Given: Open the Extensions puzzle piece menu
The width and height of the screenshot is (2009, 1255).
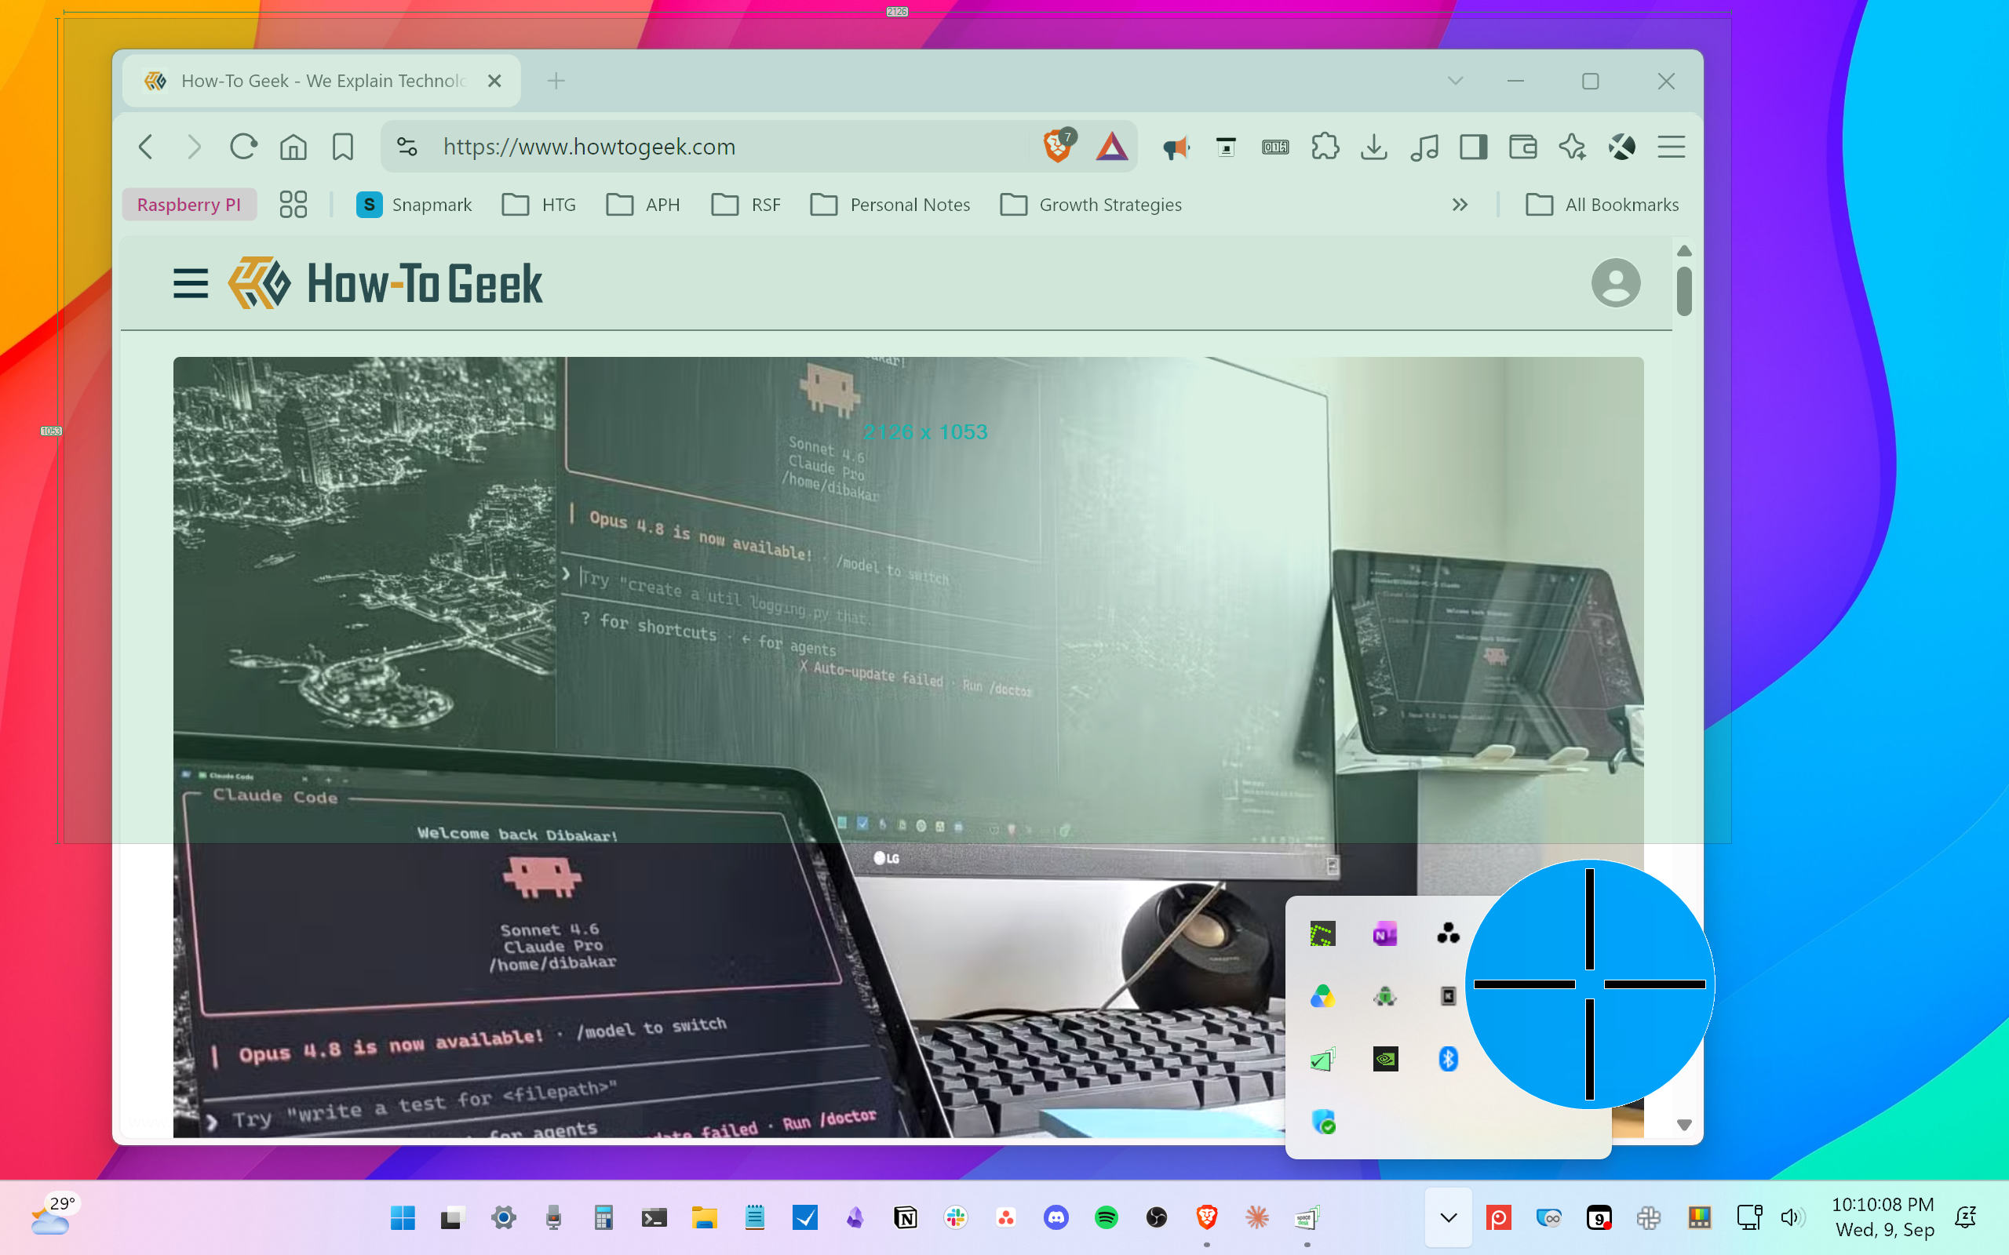Looking at the screenshot, I should click(1325, 147).
